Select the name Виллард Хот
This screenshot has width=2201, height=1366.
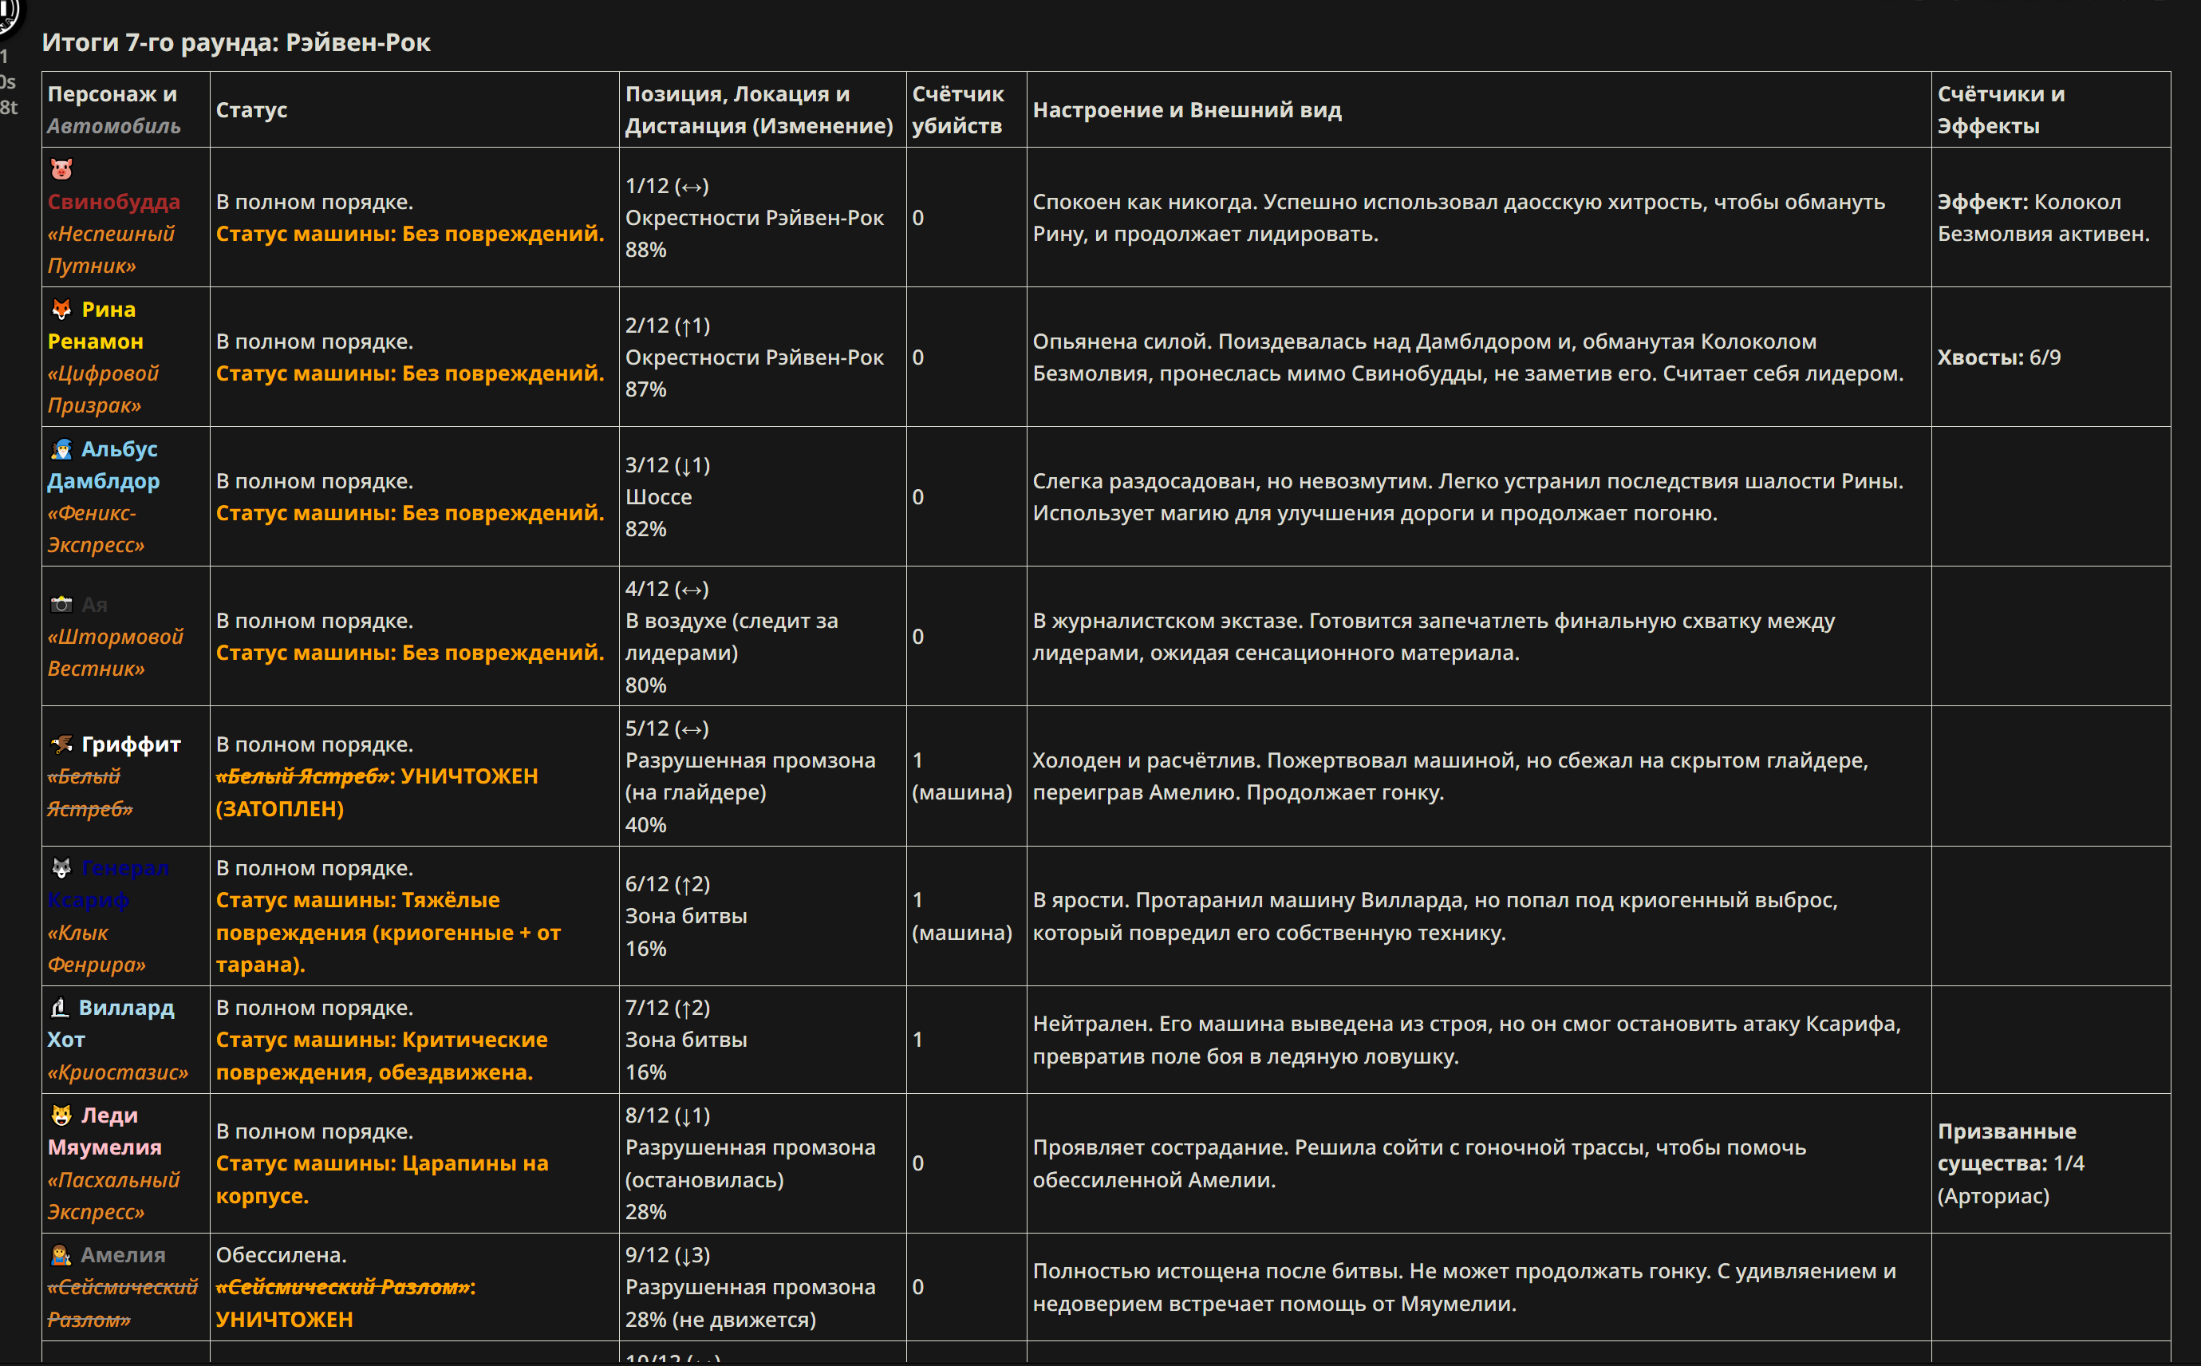pos(110,1024)
